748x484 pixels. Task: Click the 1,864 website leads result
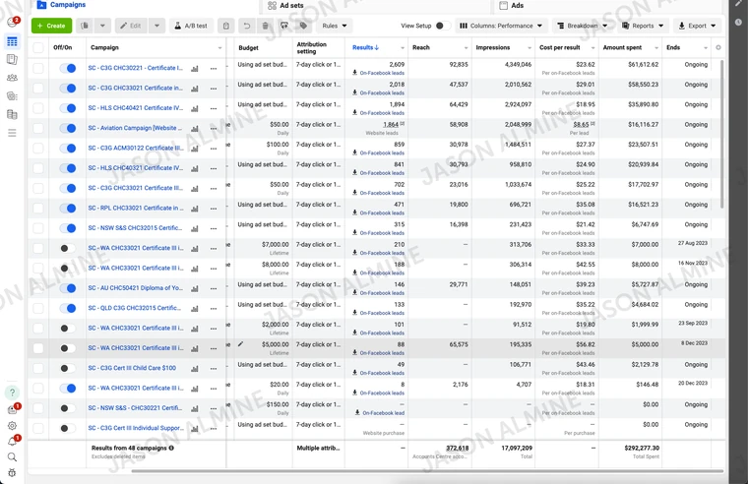(x=390, y=125)
